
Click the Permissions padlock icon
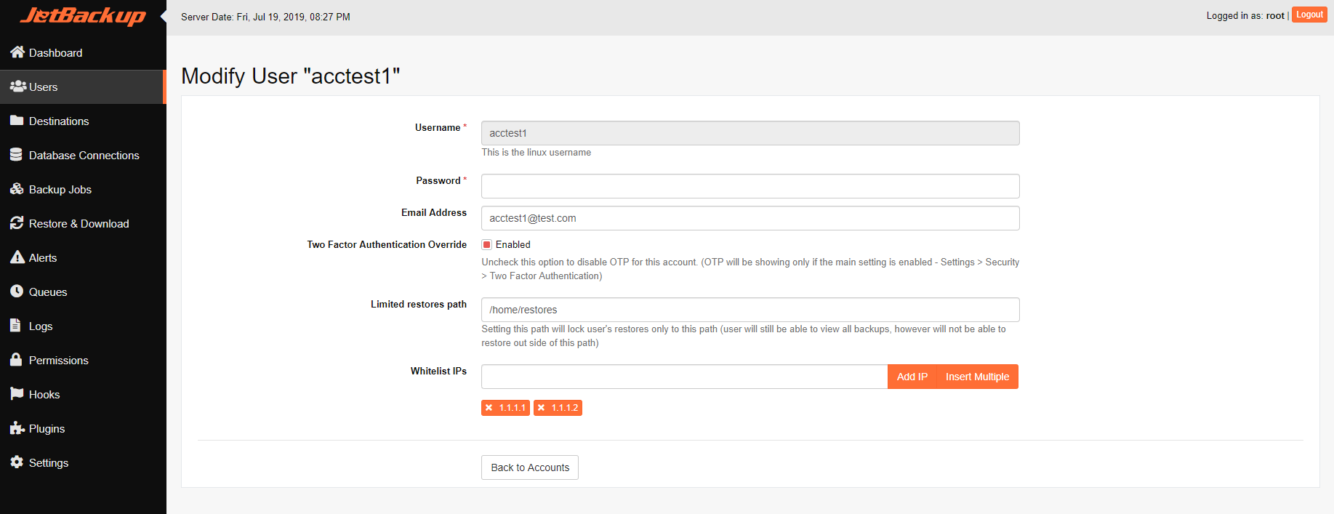point(16,360)
